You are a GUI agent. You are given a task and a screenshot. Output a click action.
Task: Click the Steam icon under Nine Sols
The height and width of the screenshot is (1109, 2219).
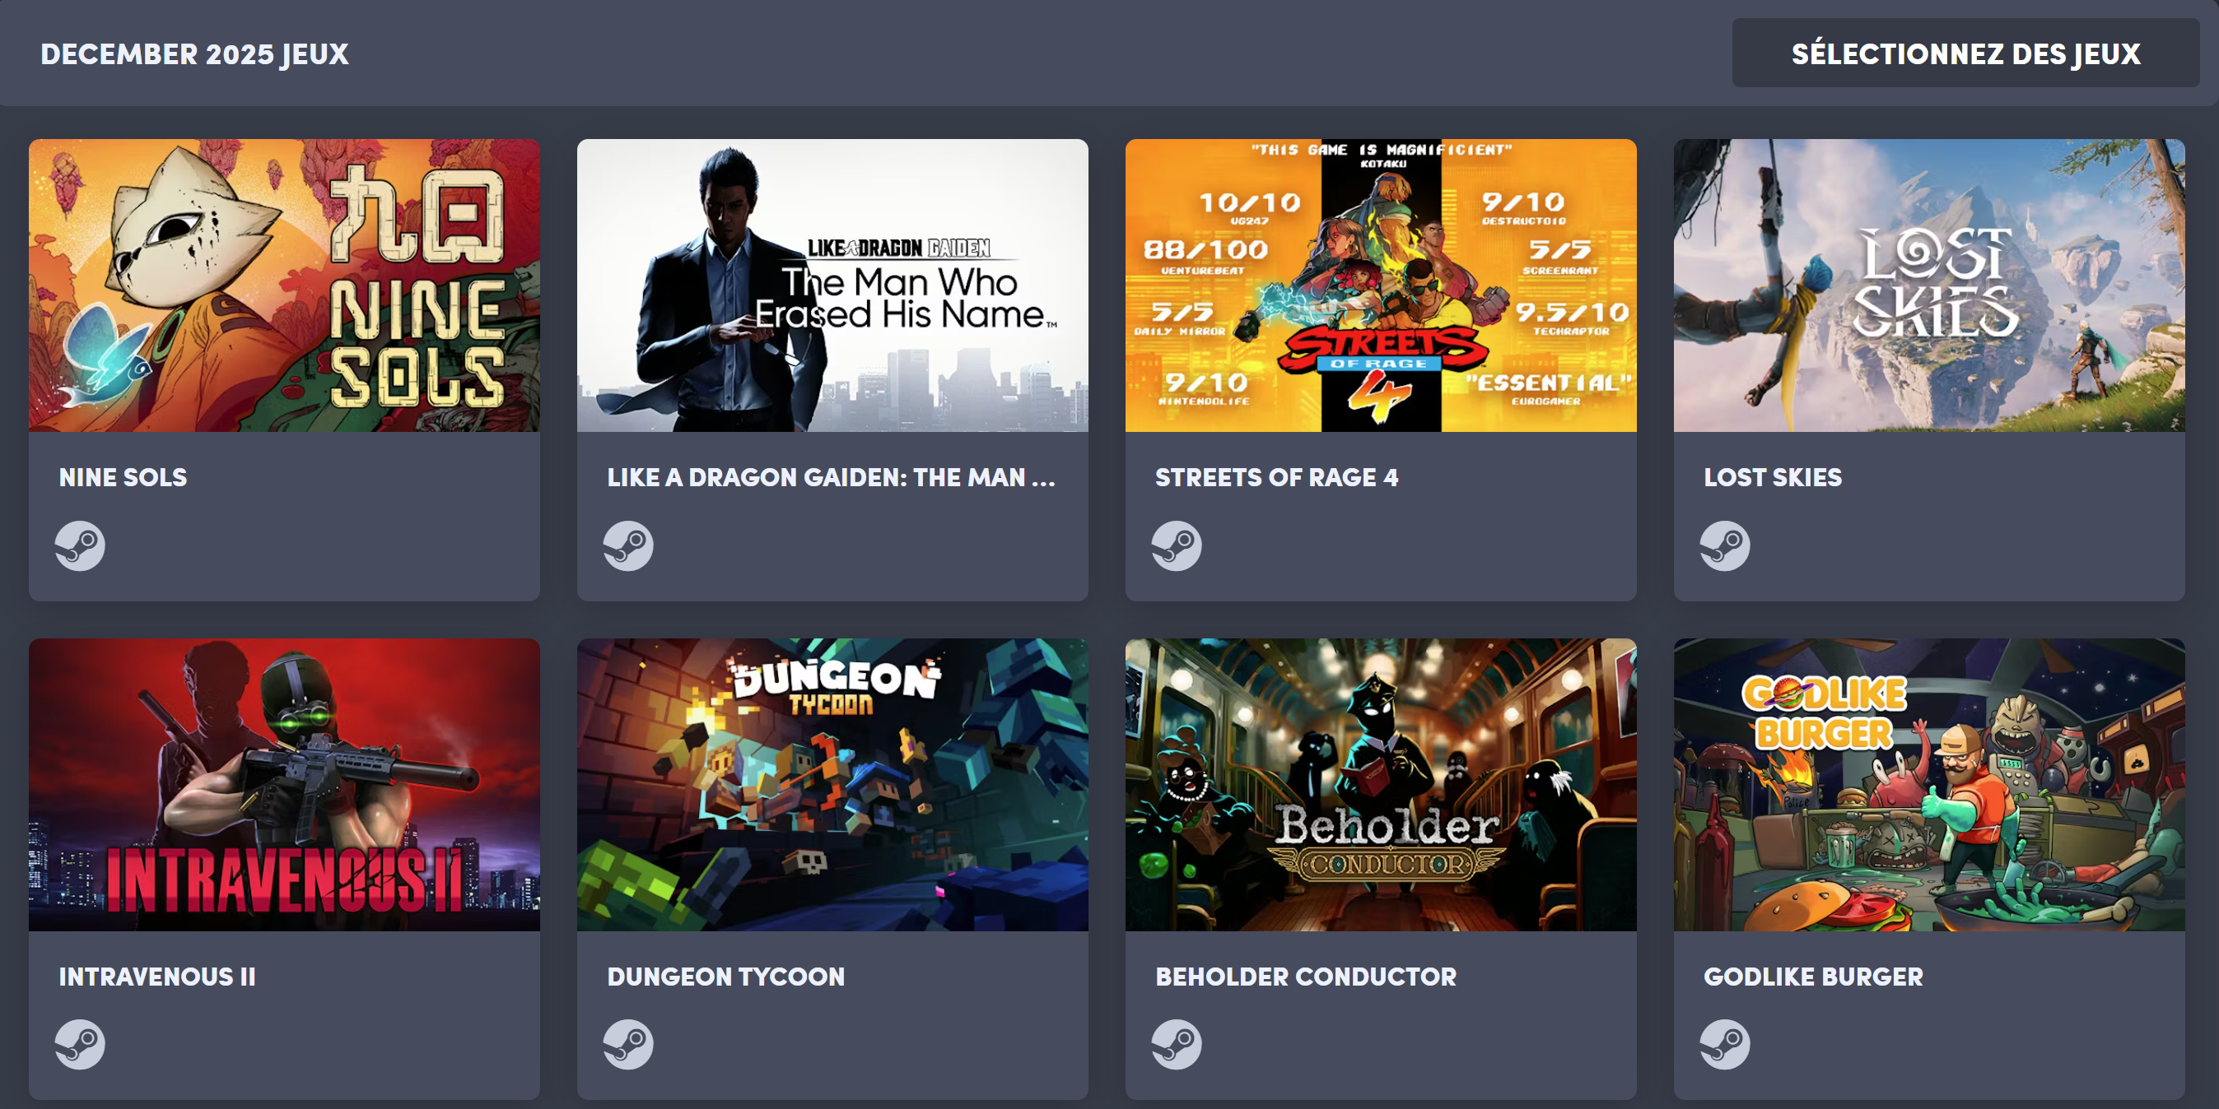pos(80,546)
